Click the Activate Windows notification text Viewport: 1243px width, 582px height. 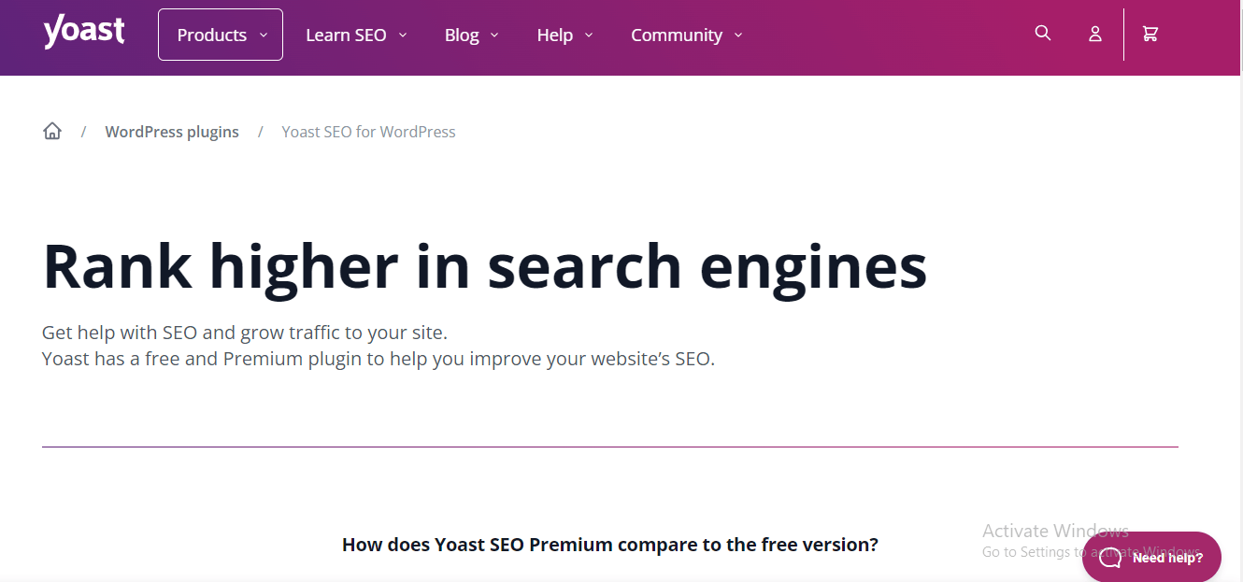[1055, 530]
